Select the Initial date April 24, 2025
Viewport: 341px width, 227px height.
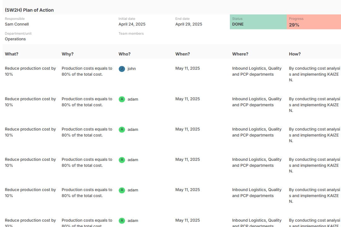(x=132, y=24)
